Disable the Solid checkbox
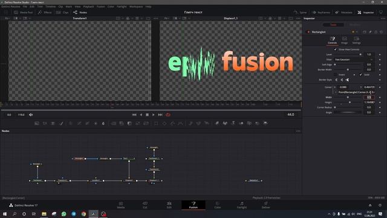 (360, 74)
